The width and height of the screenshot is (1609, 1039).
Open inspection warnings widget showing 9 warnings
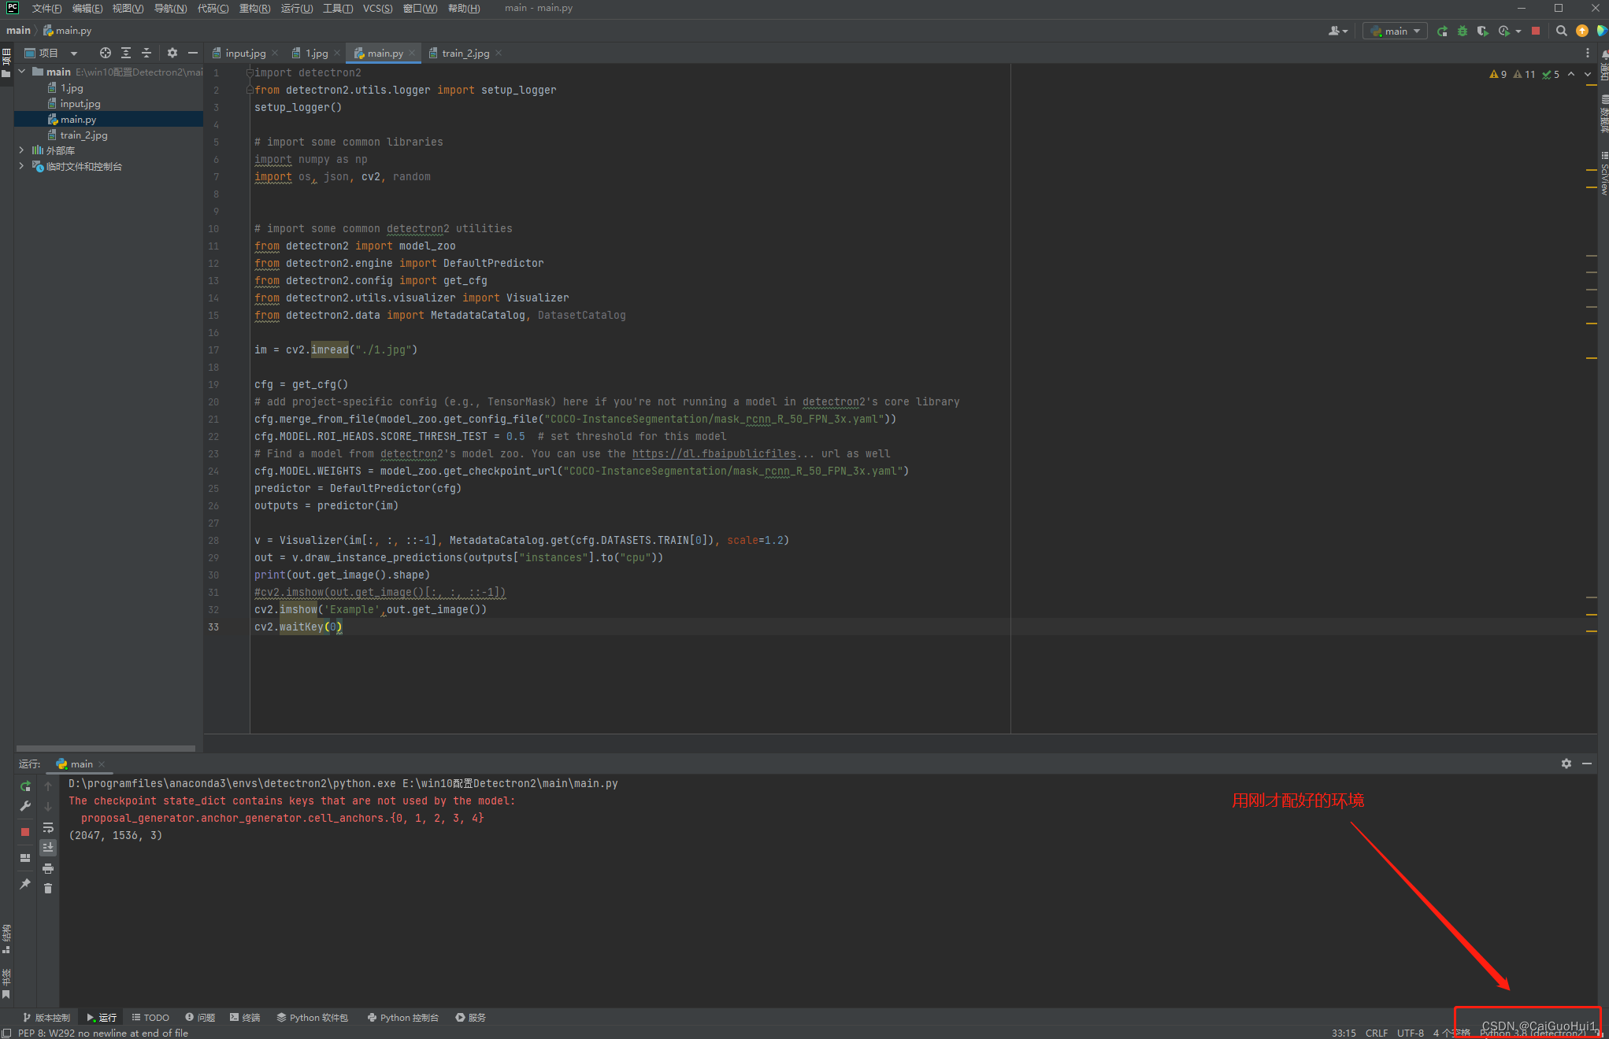1498,74
